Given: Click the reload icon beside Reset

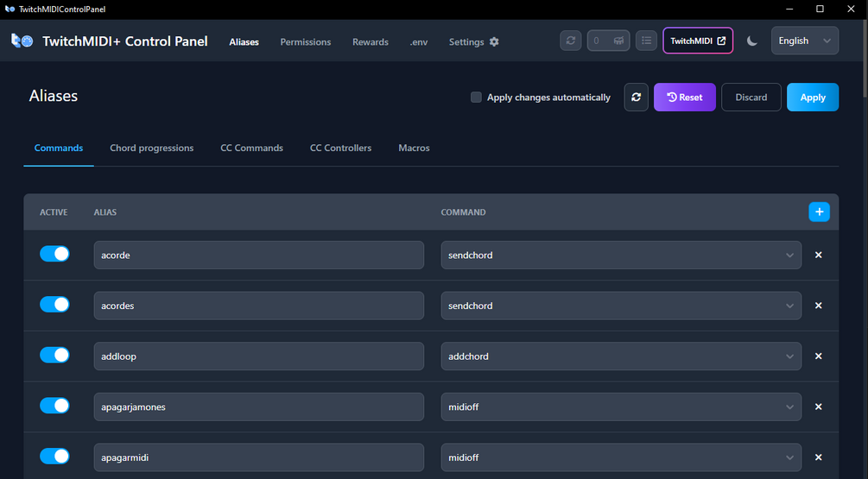Looking at the screenshot, I should tap(636, 98).
